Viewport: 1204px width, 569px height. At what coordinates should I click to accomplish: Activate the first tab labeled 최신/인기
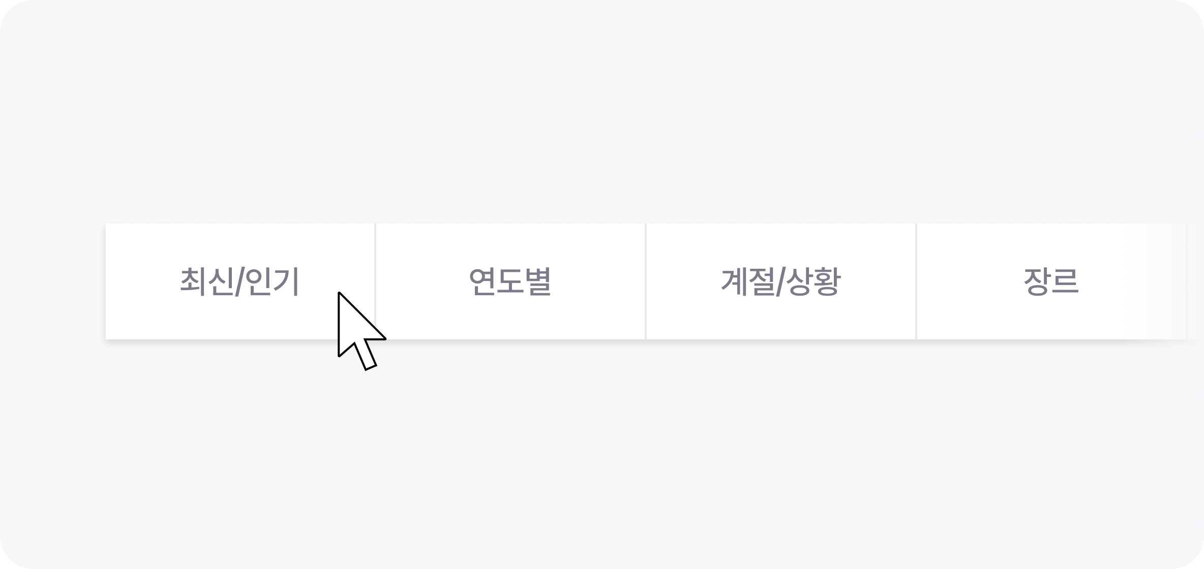(239, 281)
